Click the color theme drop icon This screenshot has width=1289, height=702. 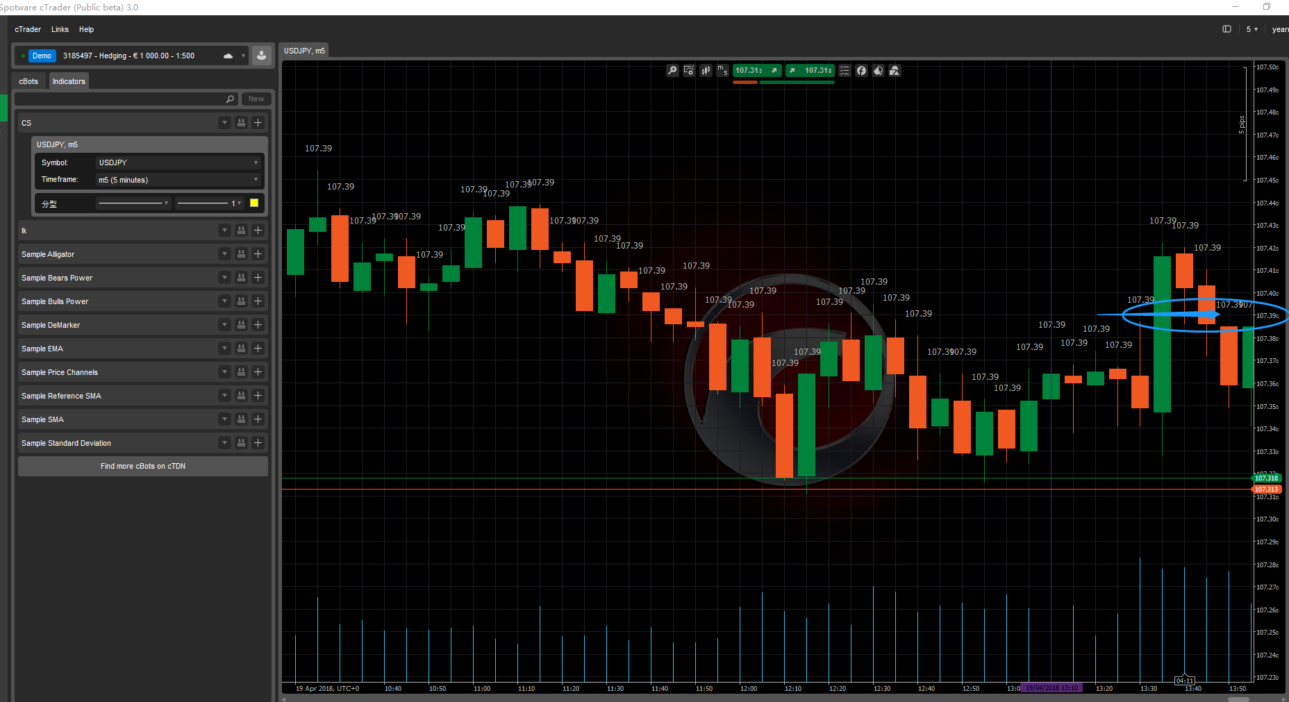878,70
